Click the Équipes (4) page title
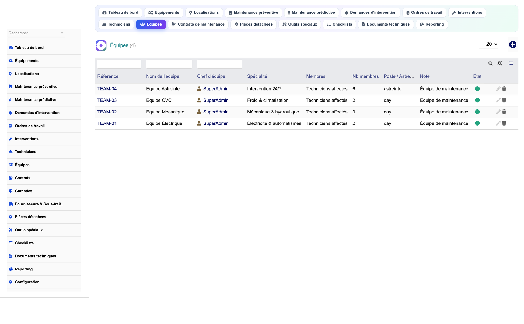 pyautogui.click(x=123, y=45)
